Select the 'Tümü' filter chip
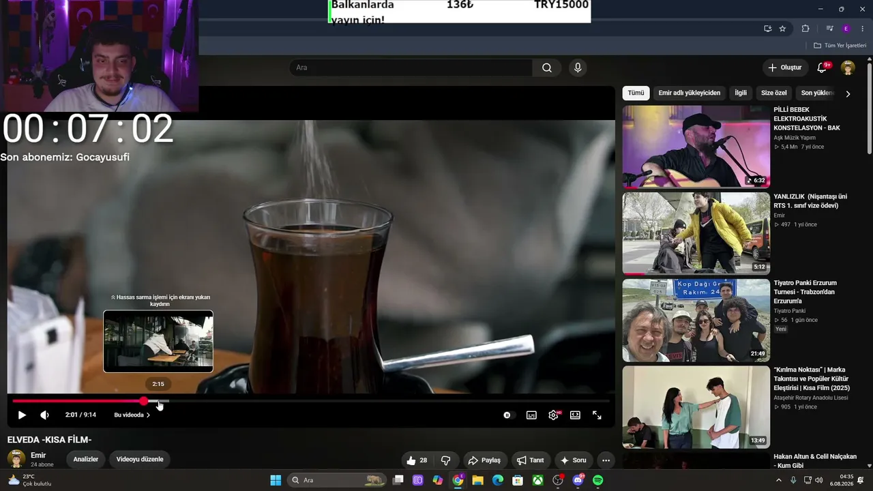The height and width of the screenshot is (491, 873). (x=636, y=93)
